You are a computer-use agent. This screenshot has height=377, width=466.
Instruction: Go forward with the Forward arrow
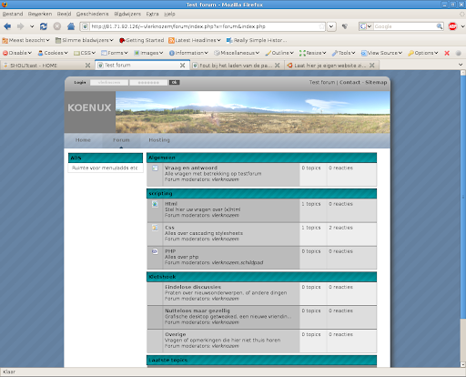pos(20,26)
